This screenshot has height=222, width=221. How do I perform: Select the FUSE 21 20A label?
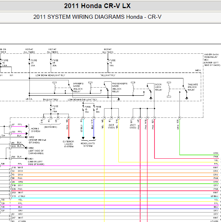coord(55,63)
